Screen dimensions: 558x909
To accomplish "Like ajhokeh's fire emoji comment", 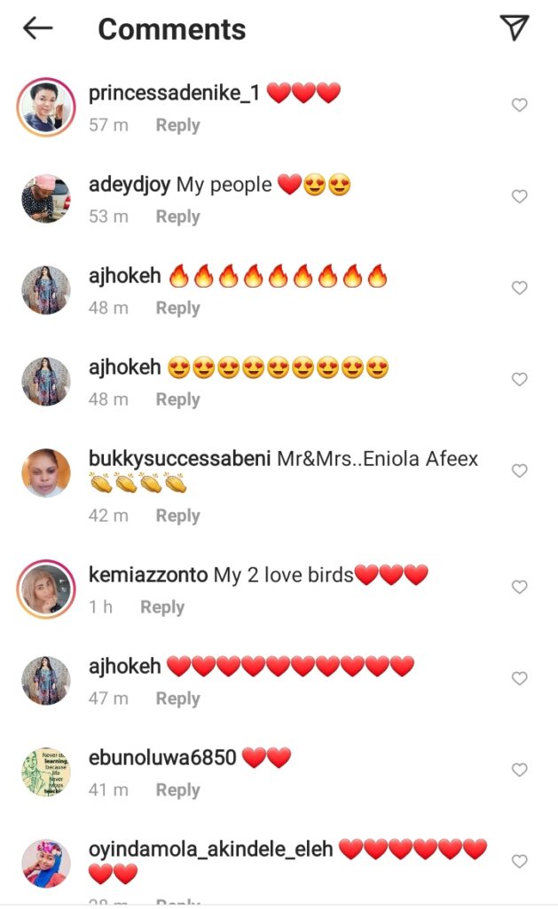I will point(519,289).
